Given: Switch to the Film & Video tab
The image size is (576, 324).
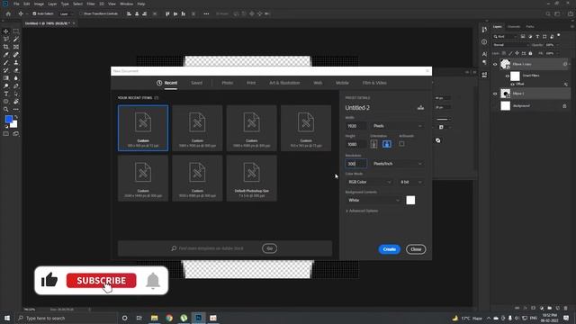Looking at the screenshot, I should click(374, 83).
